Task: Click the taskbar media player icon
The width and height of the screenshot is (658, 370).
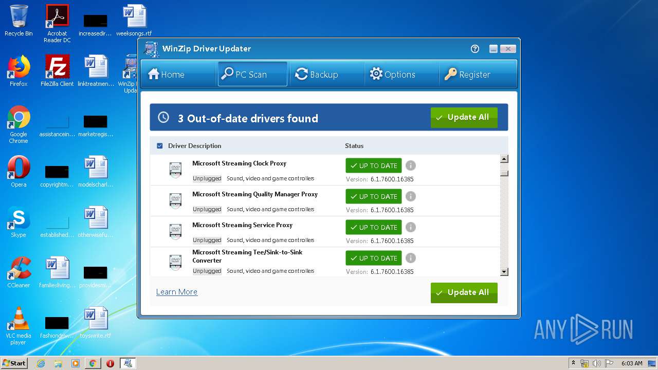Action: (x=75, y=363)
